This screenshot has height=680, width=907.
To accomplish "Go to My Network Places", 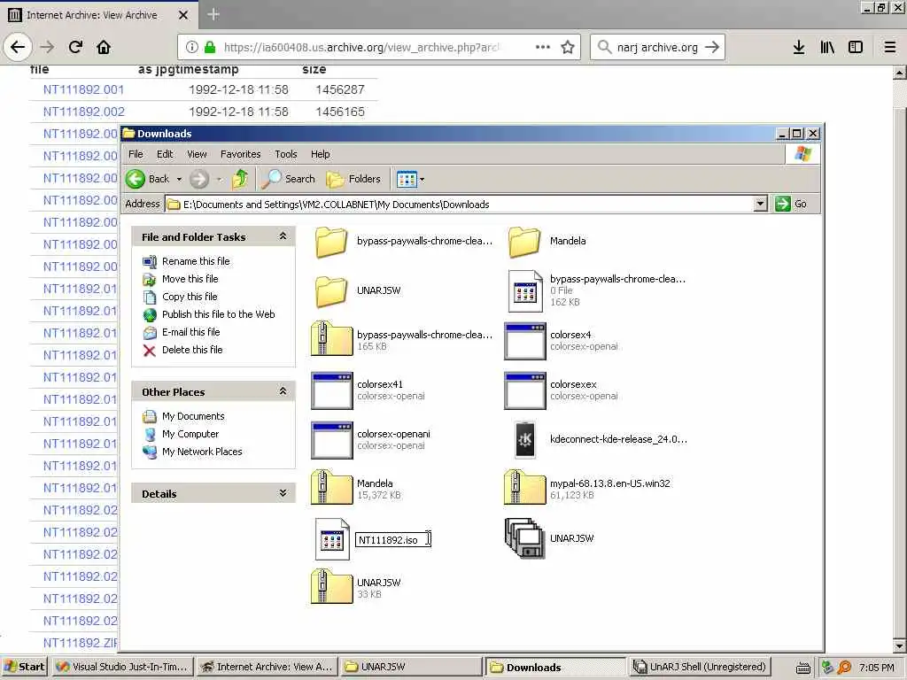I will (202, 452).
